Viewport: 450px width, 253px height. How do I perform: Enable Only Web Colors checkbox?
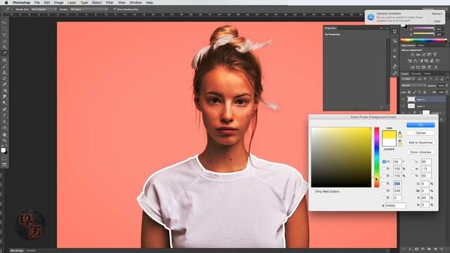click(x=313, y=191)
